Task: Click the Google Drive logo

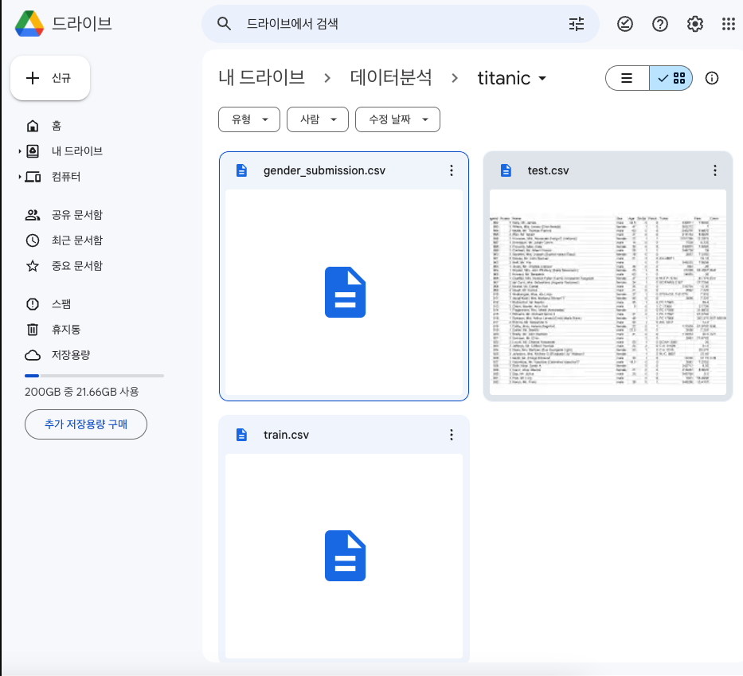Action: (29, 24)
